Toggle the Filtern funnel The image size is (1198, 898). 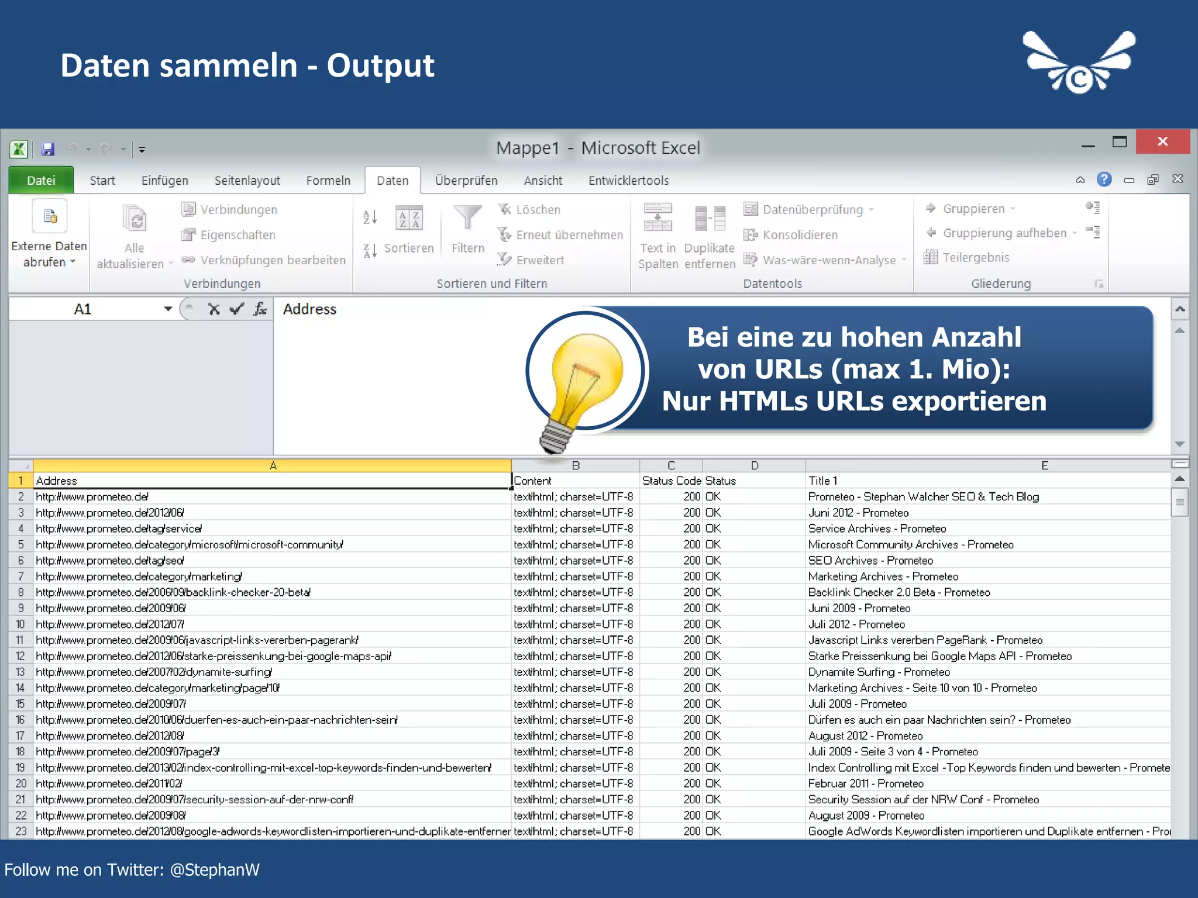468,217
